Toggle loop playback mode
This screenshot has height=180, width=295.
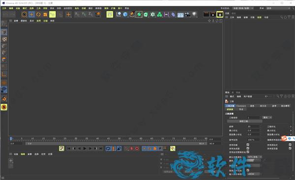pyautogui.click(x=108, y=149)
